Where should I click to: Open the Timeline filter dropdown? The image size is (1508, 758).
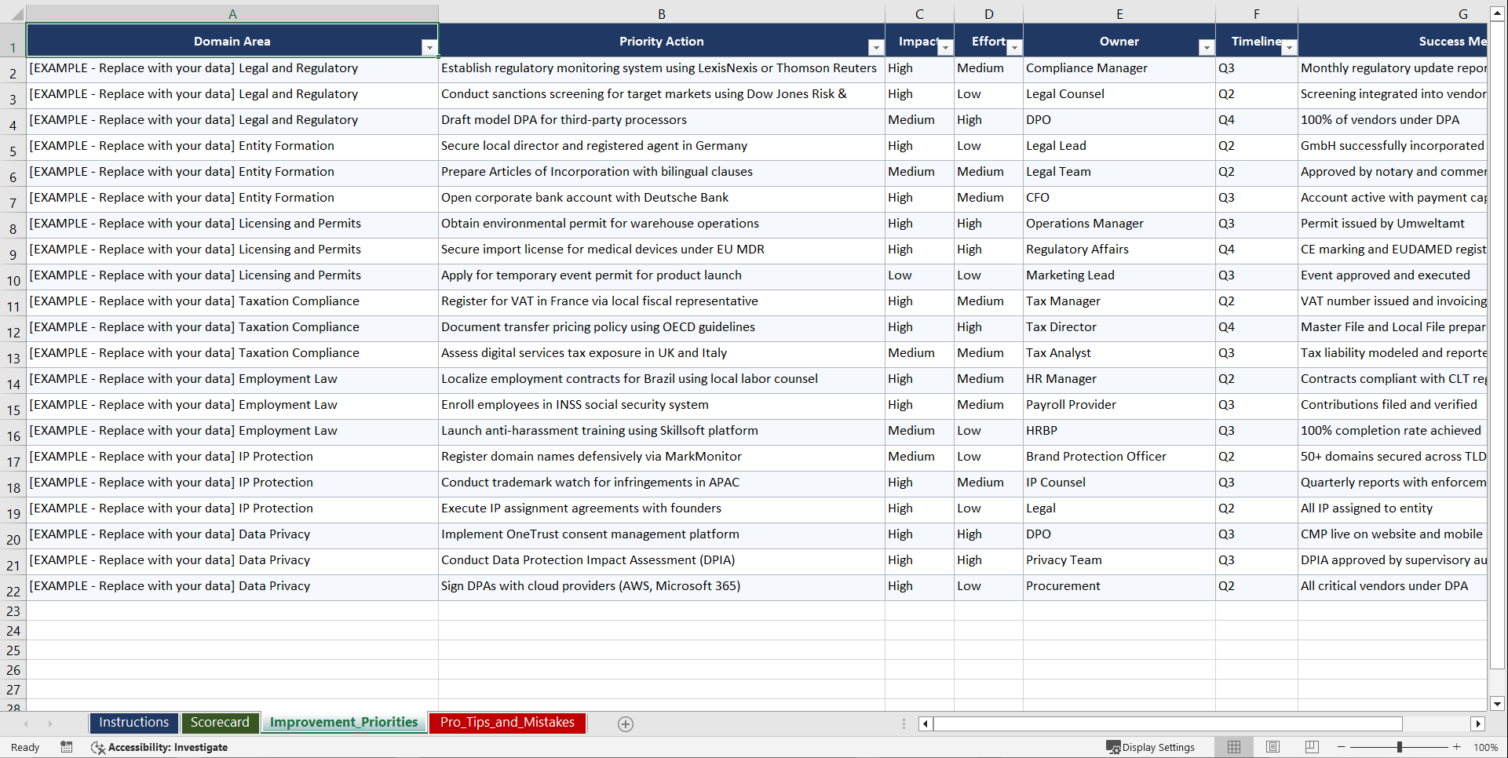click(x=1288, y=47)
